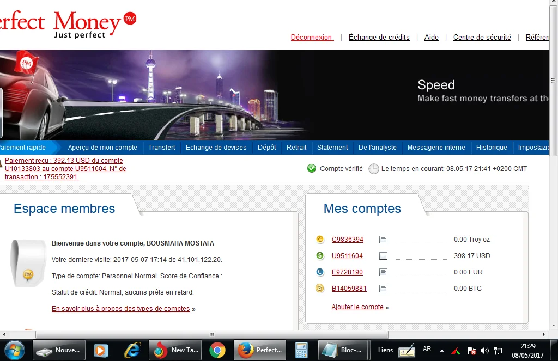The width and height of the screenshot is (558, 361).
Task: Open the Dépôt menu tab
Action: (x=266, y=148)
